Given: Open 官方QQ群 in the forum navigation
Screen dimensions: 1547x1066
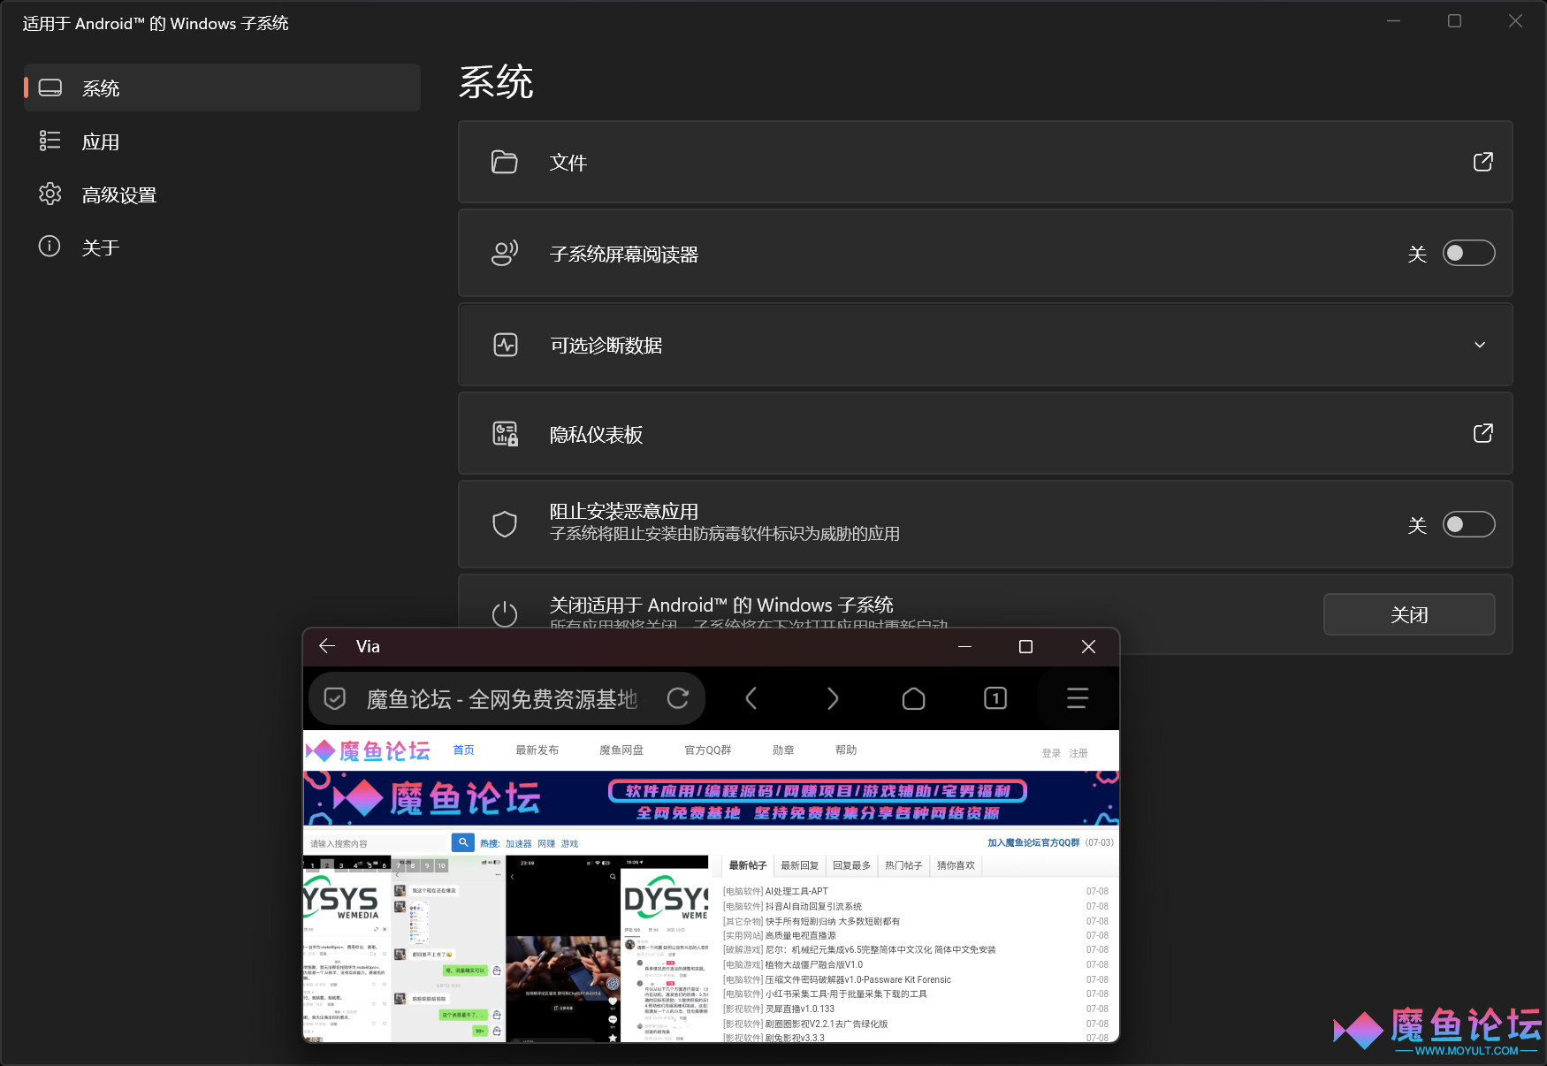Looking at the screenshot, I should click(x=708, y=750).
